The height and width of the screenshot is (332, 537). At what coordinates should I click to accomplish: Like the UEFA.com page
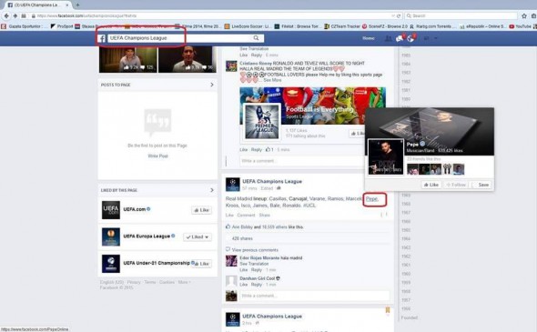[x=201, y=210]
